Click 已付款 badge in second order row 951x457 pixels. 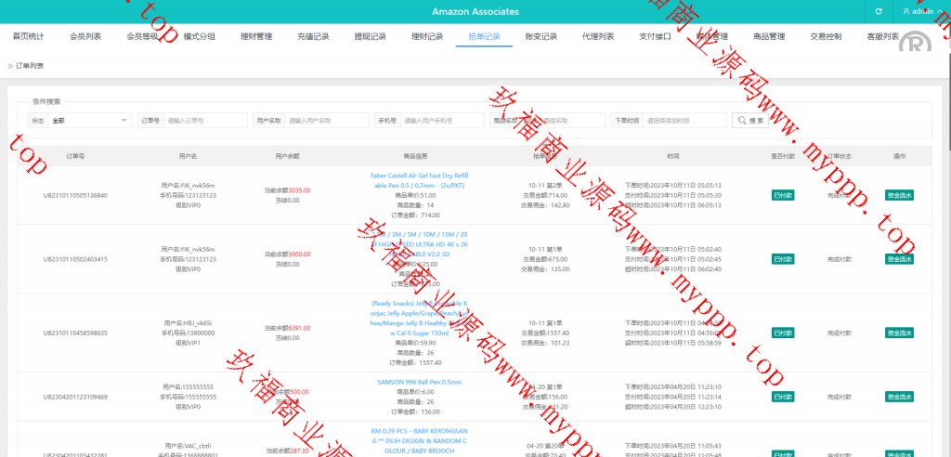coord(783,258)
